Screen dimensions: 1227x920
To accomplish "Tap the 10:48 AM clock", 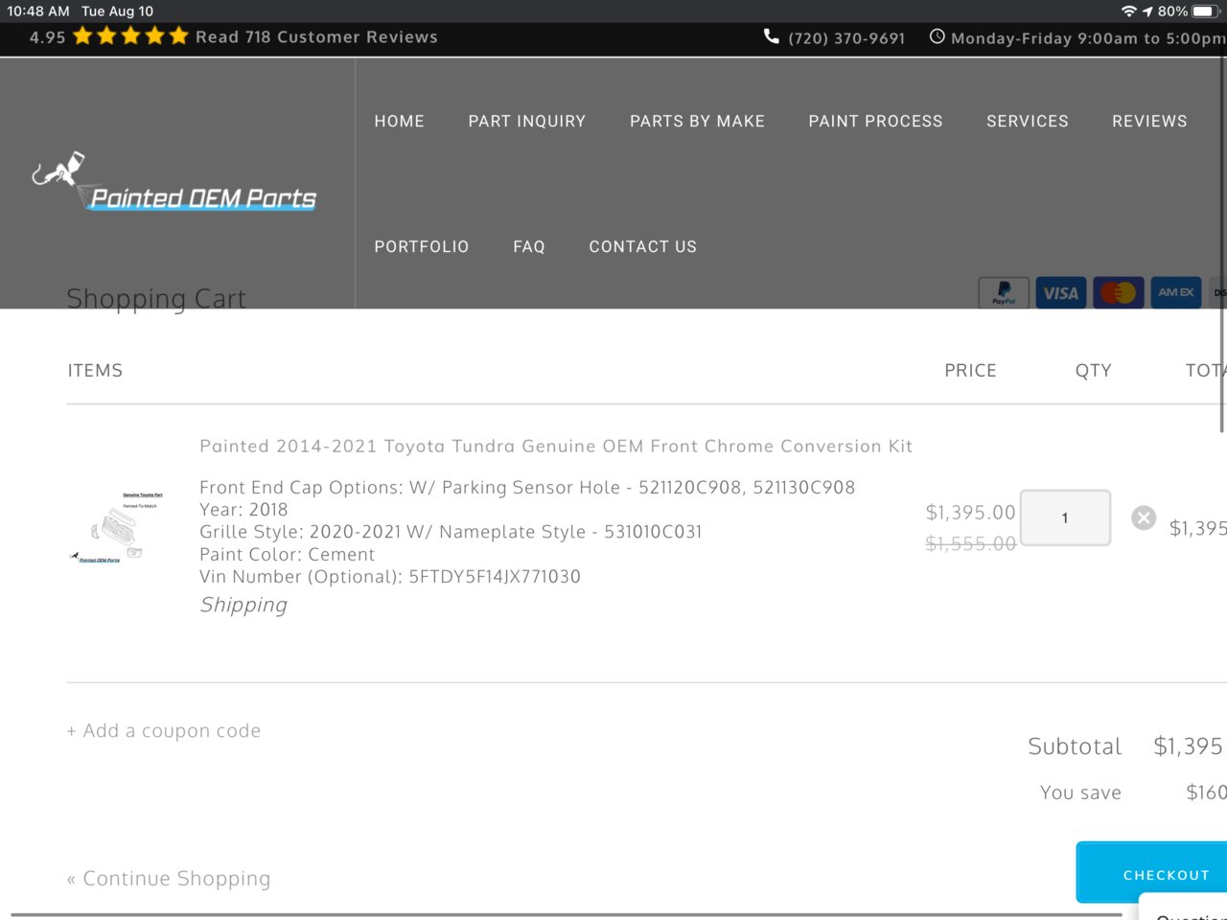I will click(38, 11).
